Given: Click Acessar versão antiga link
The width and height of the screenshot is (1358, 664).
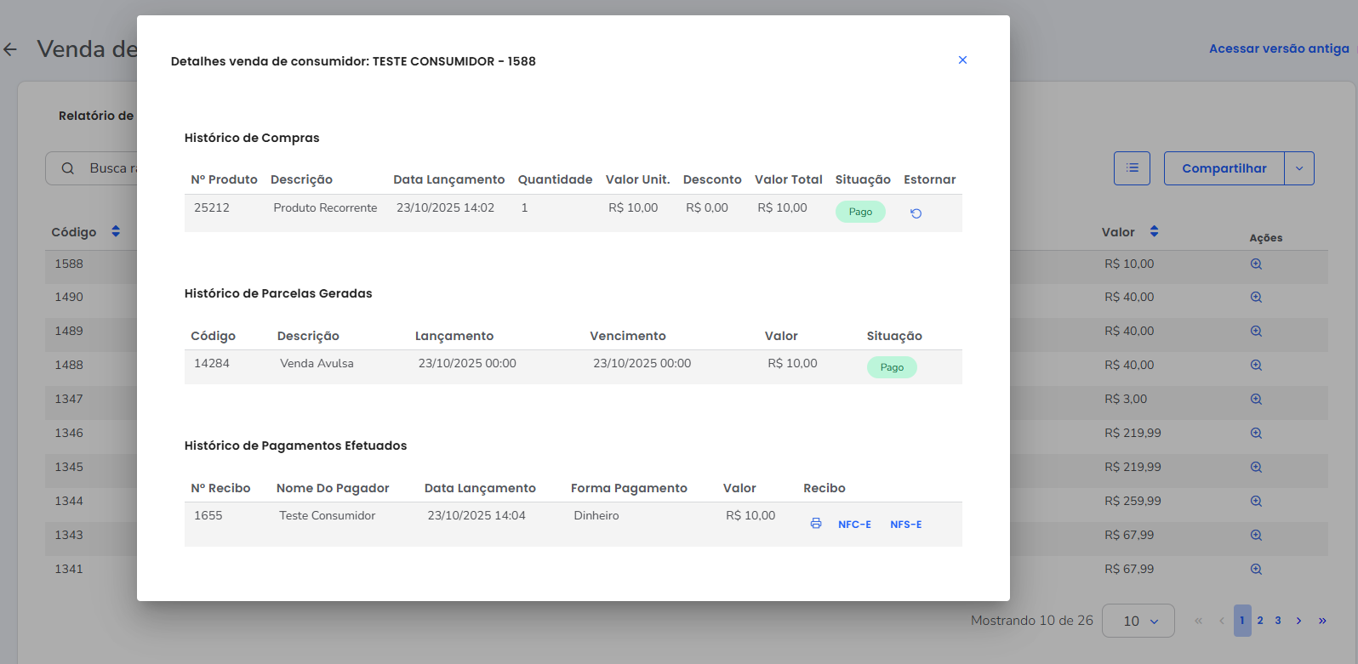Looking at the screenshot, I should (x=1278, y=48).
